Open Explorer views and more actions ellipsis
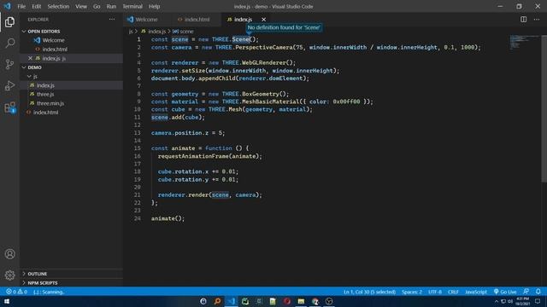 (112, 20)
